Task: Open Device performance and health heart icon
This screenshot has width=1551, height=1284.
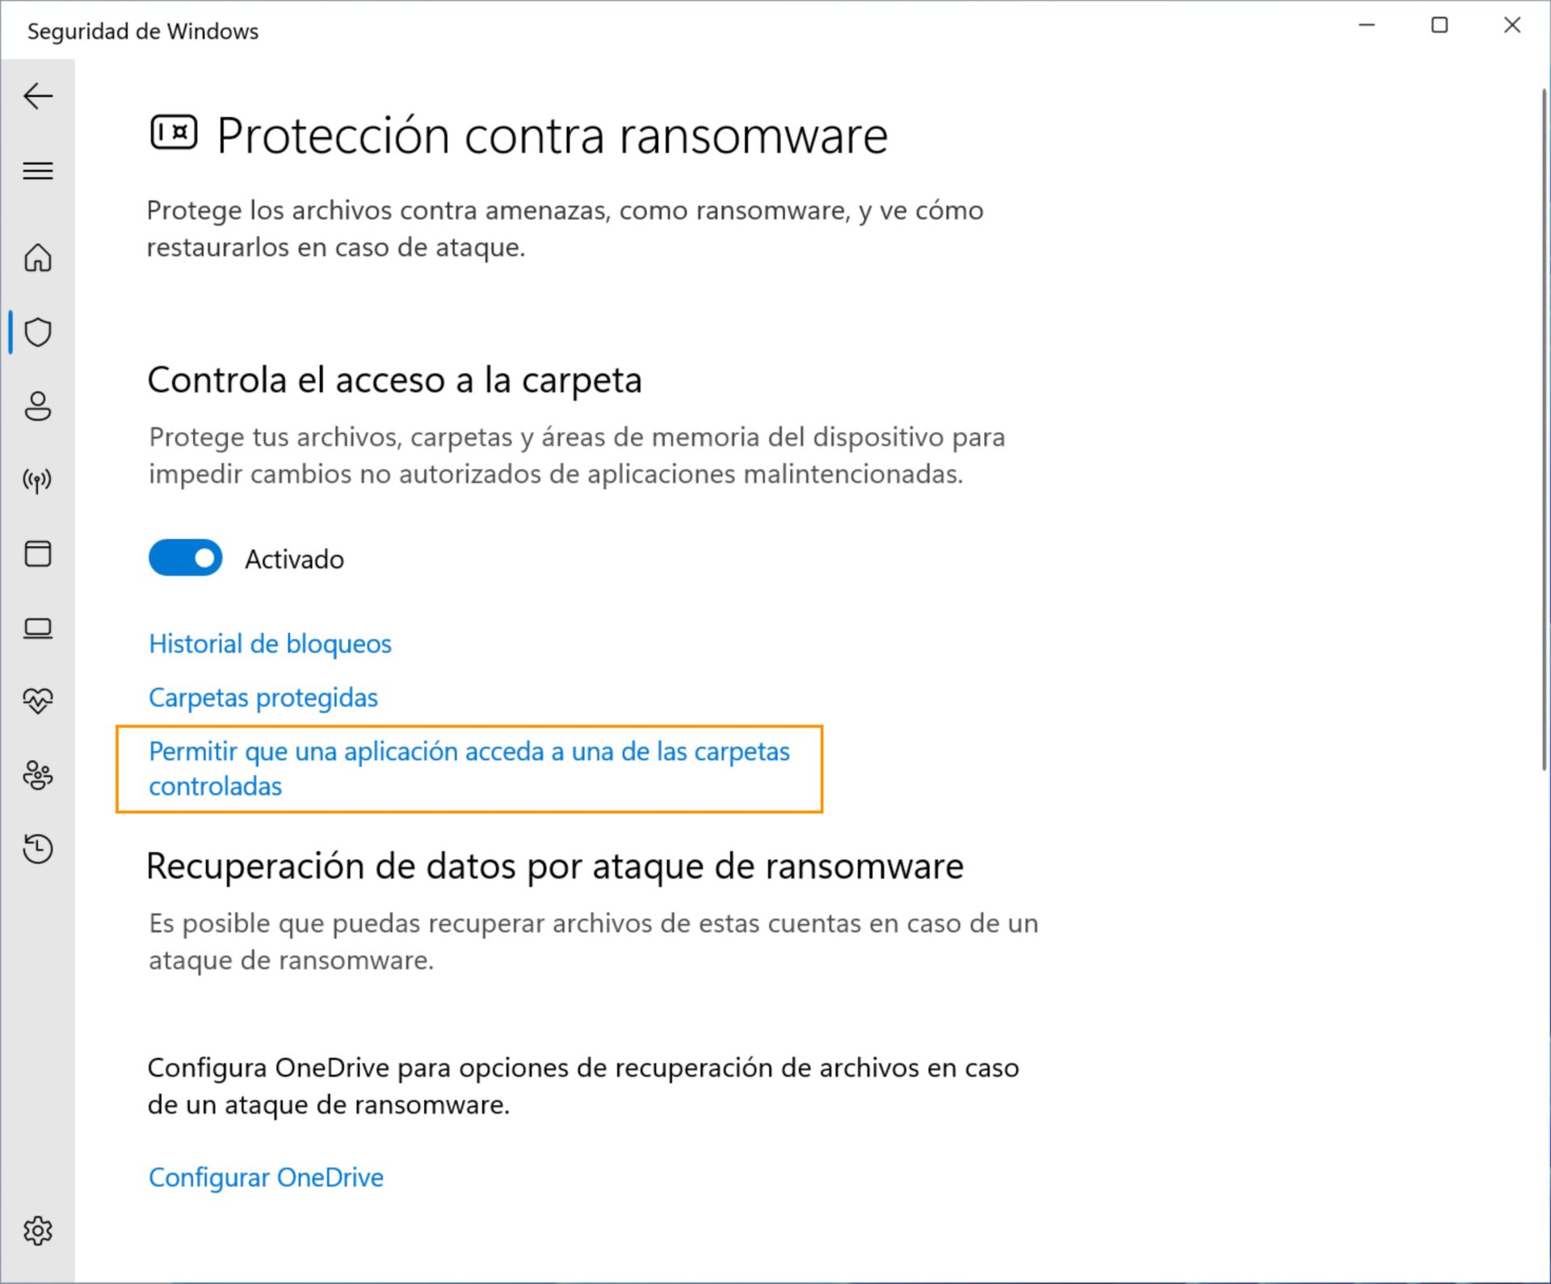Action: click(x=38, y=700)
